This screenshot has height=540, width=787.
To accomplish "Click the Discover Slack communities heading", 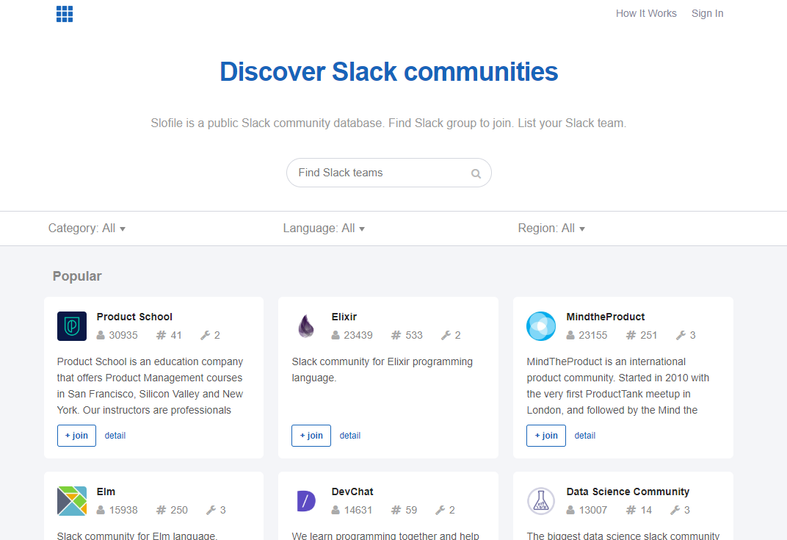I will pyautogui.click(x=389, y=72).
